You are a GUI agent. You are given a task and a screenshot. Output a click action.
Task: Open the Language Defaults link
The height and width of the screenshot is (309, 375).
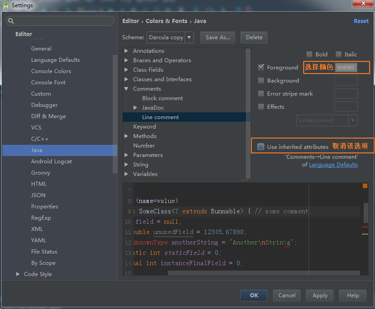tap(333, 164)
